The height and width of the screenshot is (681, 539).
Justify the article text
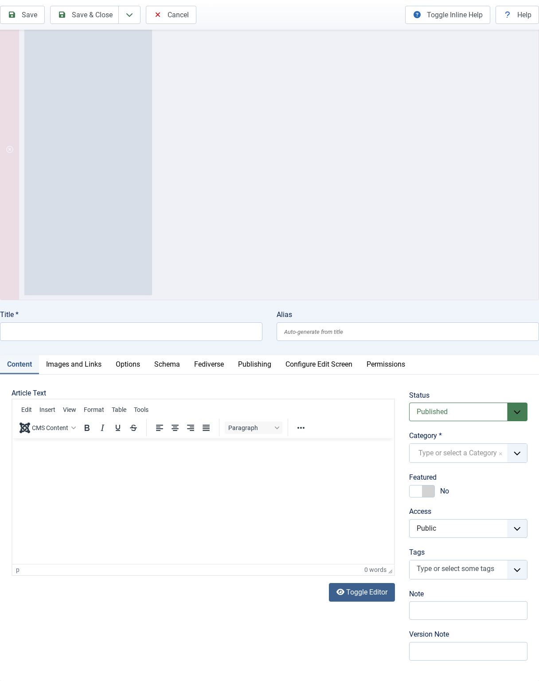[206, 428]
